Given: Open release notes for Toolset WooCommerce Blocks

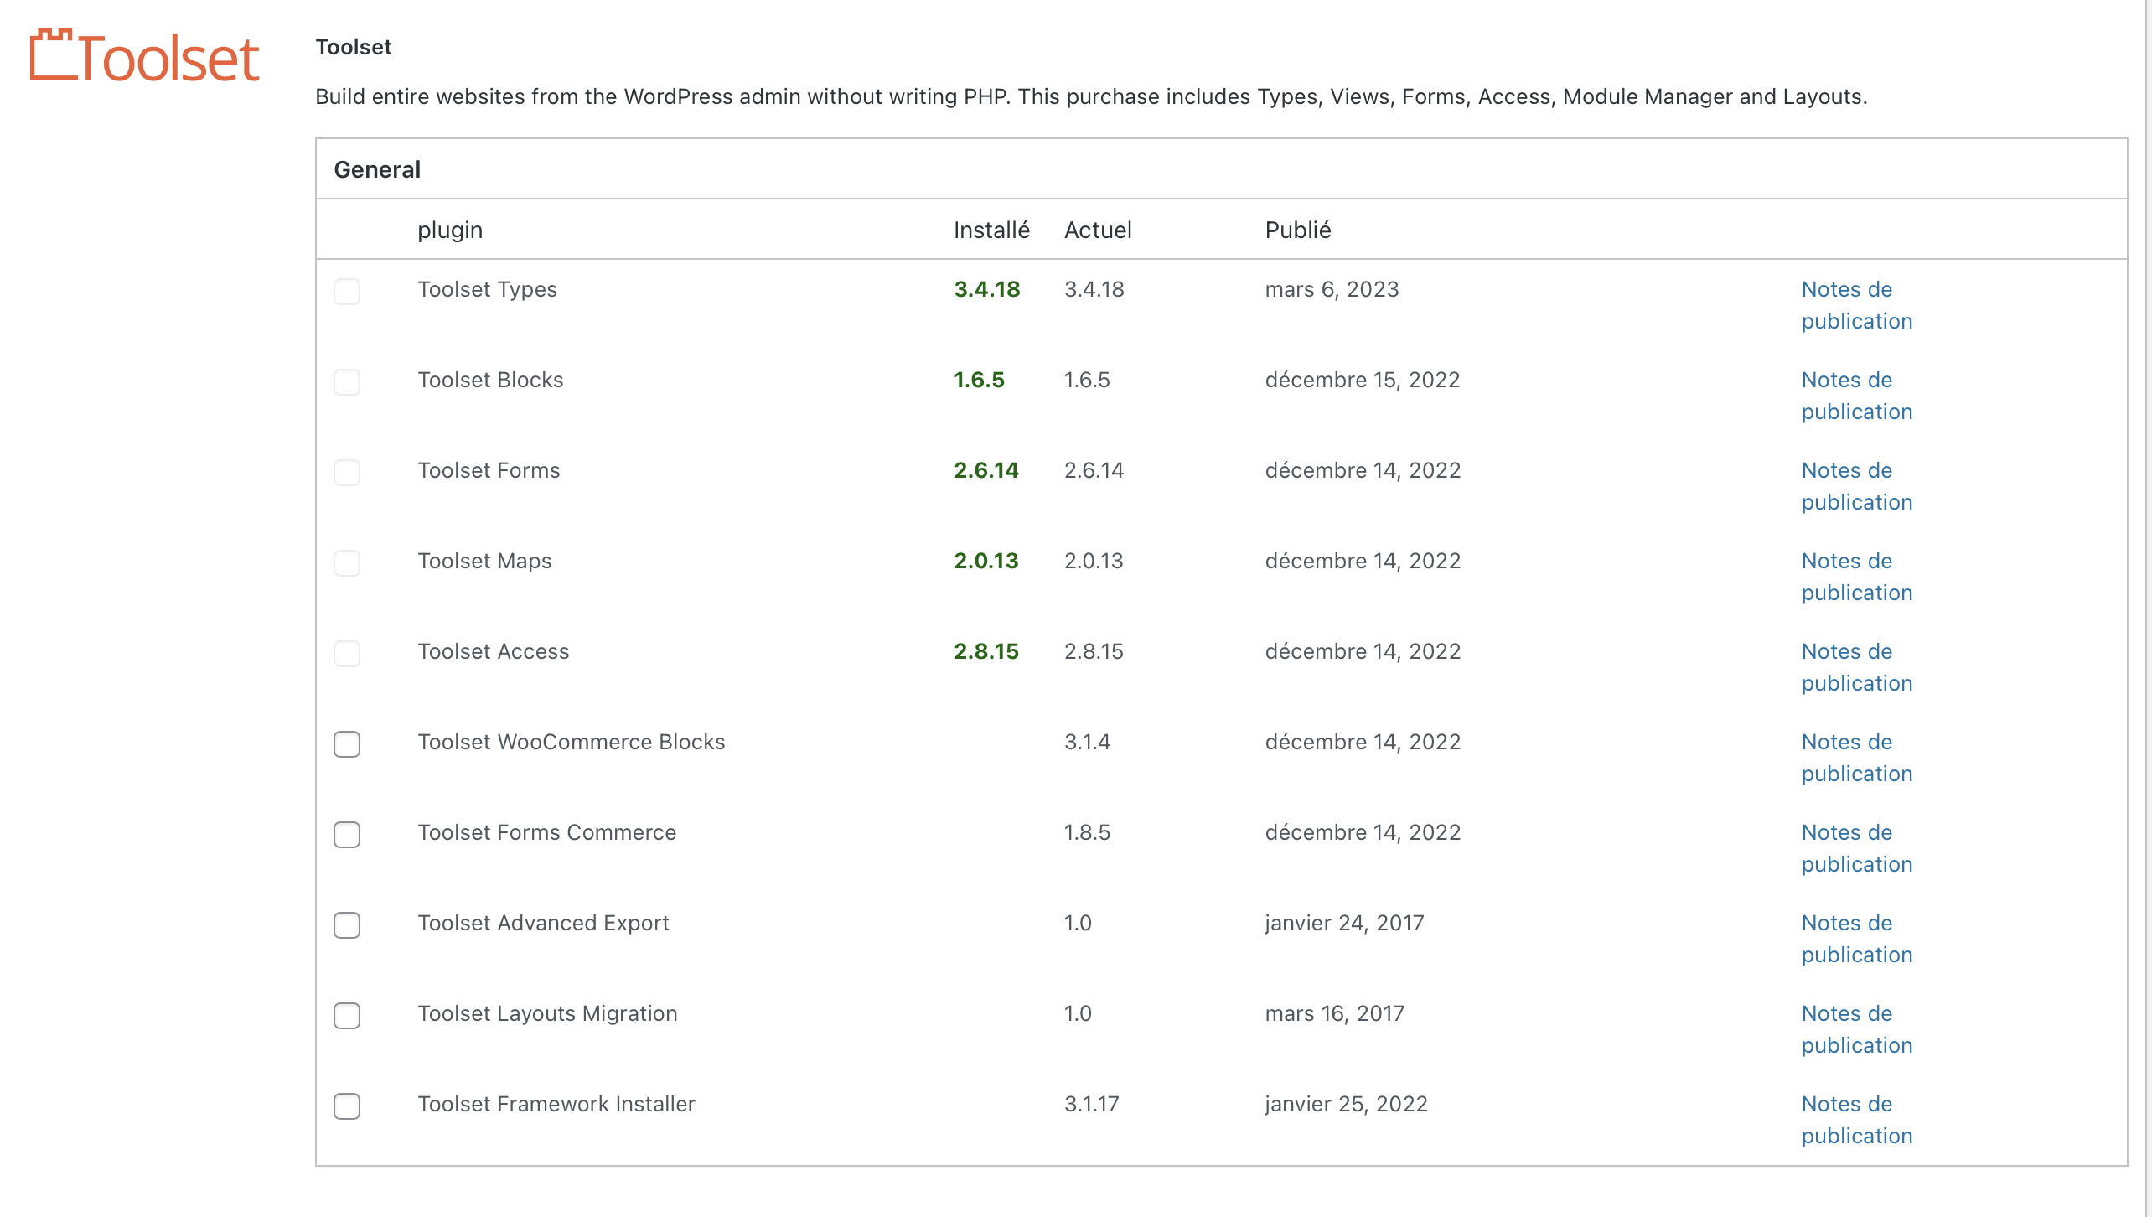Looking at the screenshot, I should click(x=1857, y=758).
